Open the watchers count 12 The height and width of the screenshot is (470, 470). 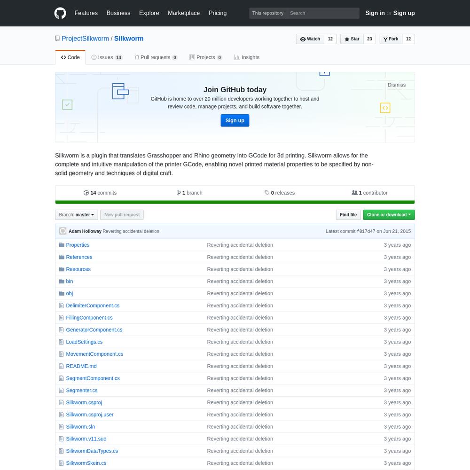pyautogui.click(x=330, y=39)
